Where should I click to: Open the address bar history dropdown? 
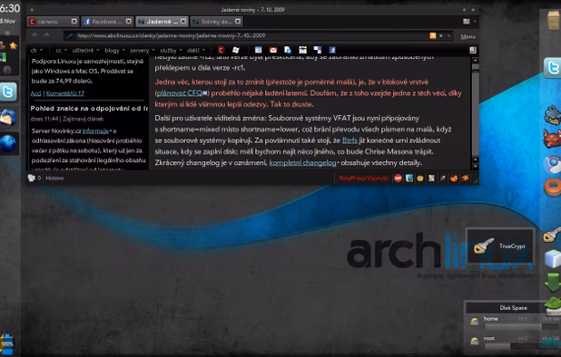tap(448, 35)
